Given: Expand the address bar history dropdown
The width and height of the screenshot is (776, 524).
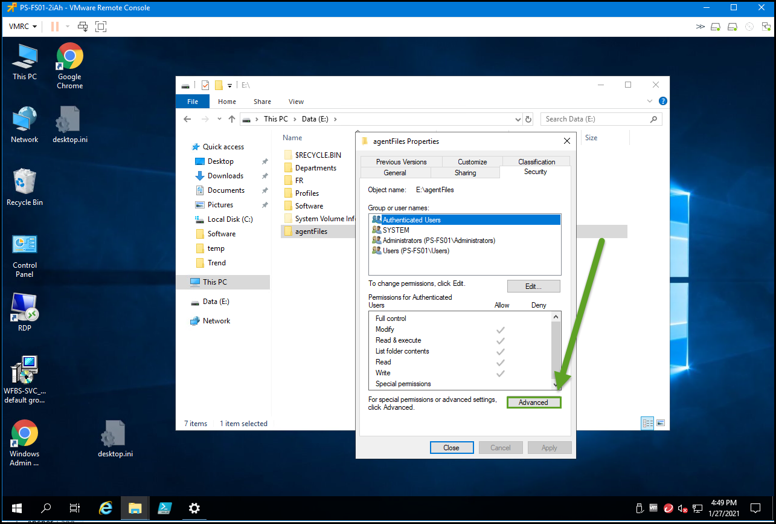Looking at the screenshot, I should (x=518, y=119).
